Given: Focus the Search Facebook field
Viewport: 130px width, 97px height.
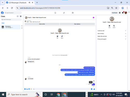Looking at the screenshot, I should point(13,13).
